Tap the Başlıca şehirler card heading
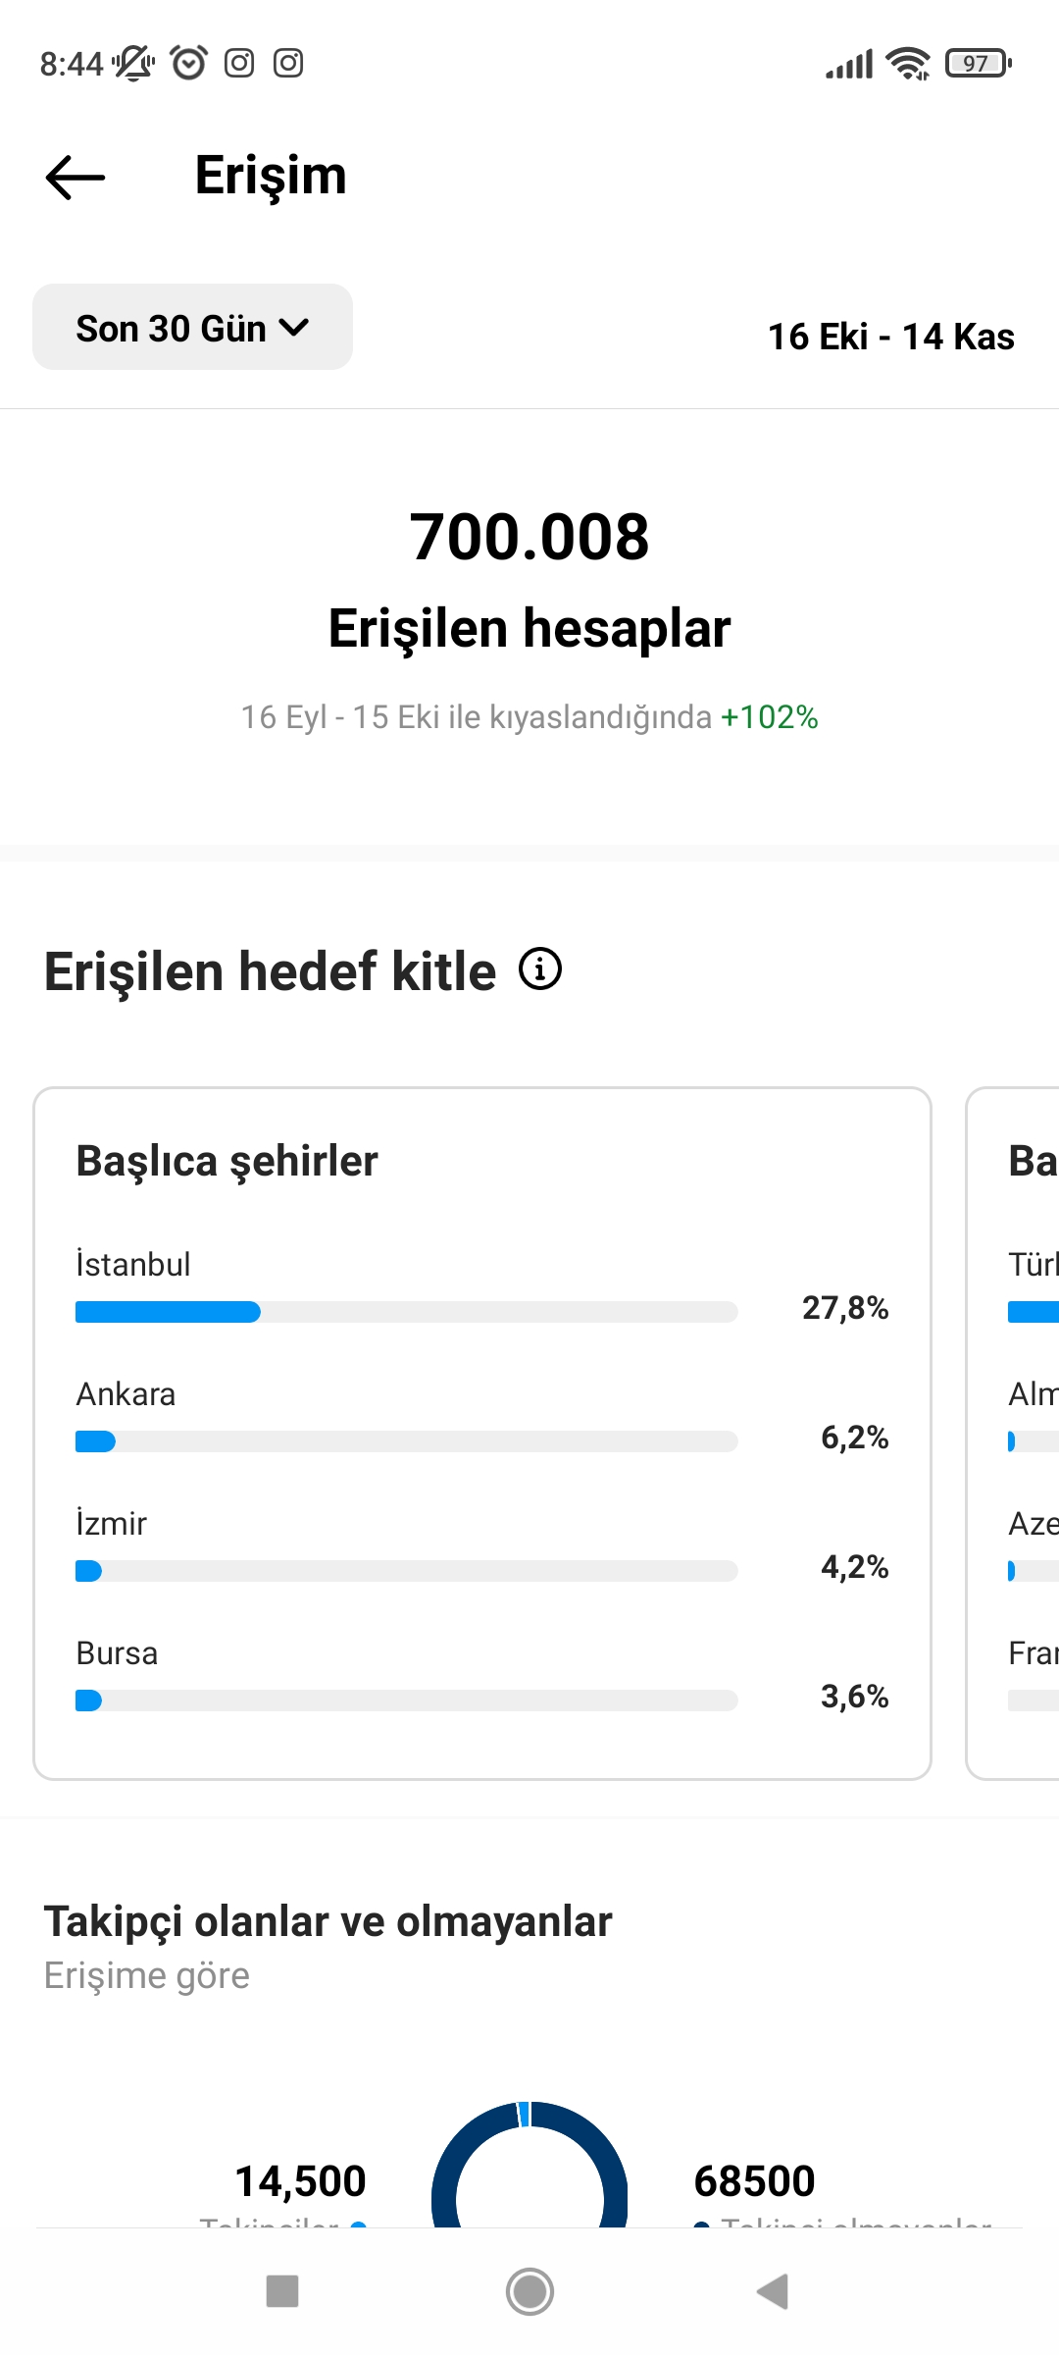The width and height of the screenshot is (1059, 2355). tap(227, 1161)
